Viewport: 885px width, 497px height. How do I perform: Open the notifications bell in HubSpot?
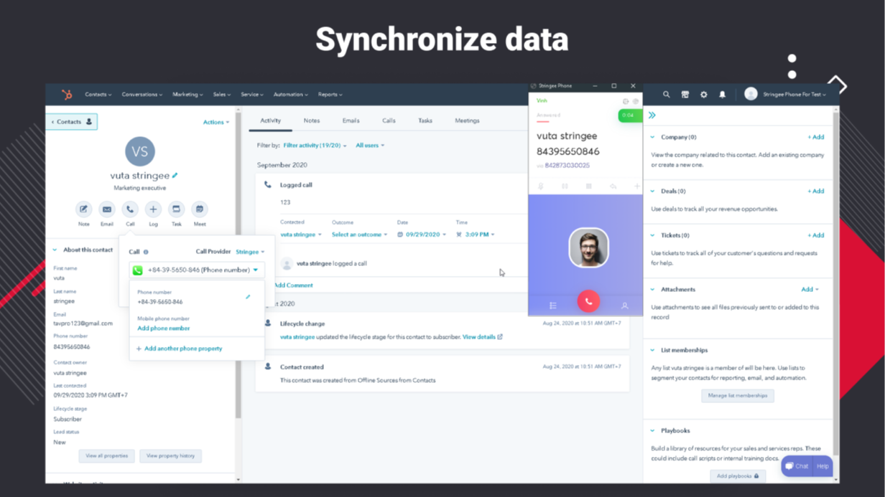722,94
